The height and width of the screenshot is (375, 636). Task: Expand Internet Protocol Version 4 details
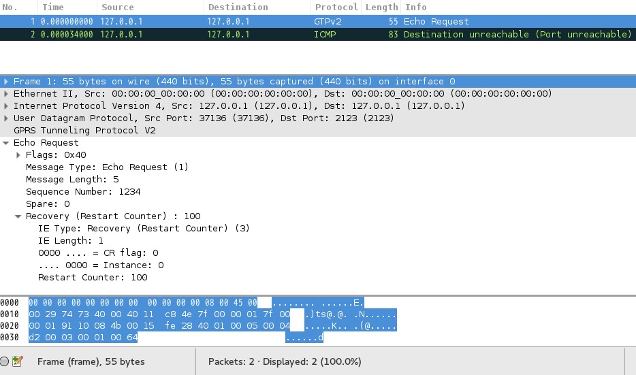pyautogui.click(x=5, y=105)
